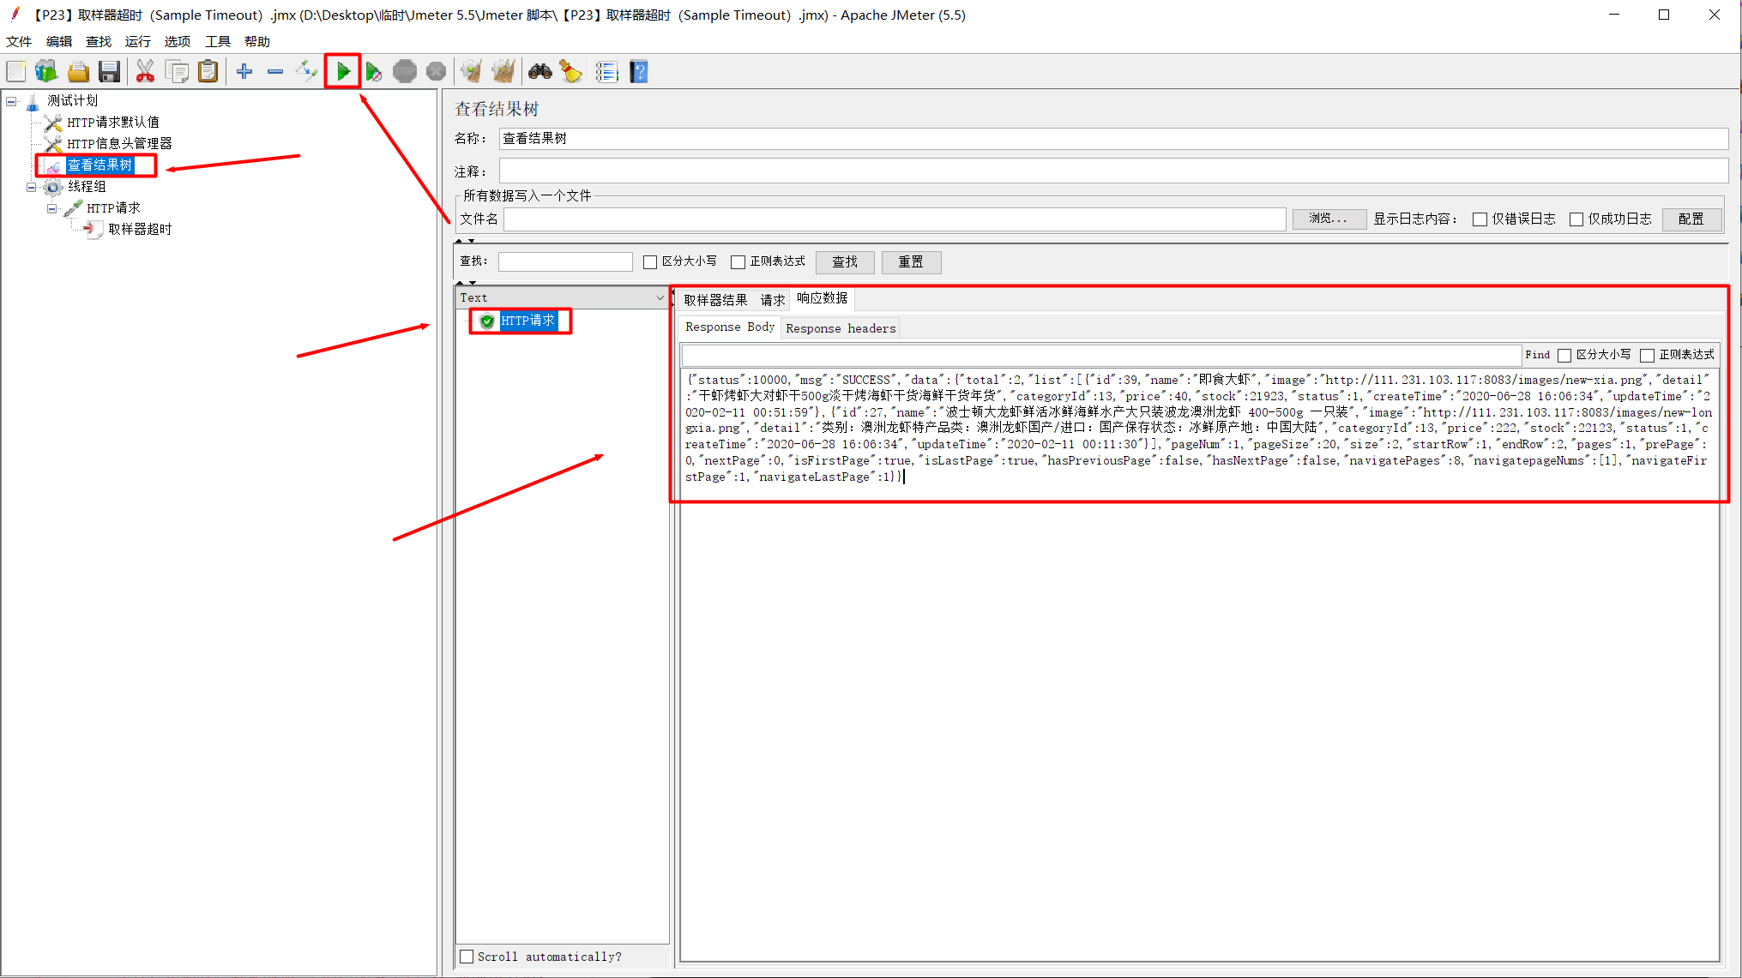
Task: Open the 选项 menu
Action: click(178, 42)
